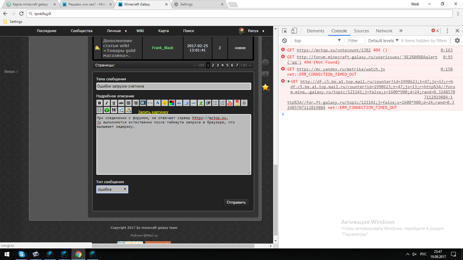Insert a smiley emoticon

[x=165, y=103]
